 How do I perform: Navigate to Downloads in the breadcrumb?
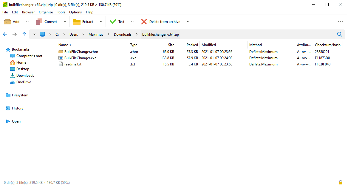(x=123, y=34)
